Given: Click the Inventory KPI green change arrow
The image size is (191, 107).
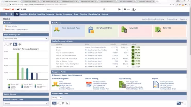Looking at the screenshot, I should (133, 47).
